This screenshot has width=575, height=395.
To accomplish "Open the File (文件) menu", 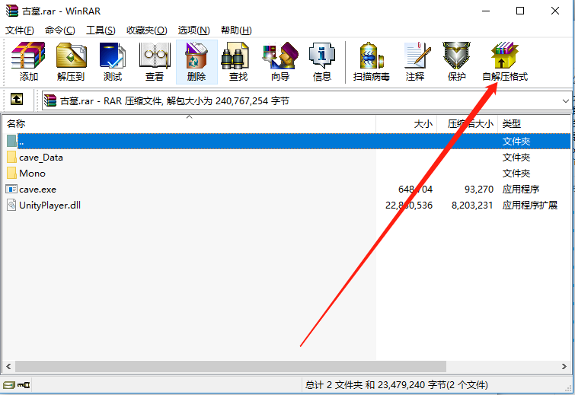I will coord(20,30).
